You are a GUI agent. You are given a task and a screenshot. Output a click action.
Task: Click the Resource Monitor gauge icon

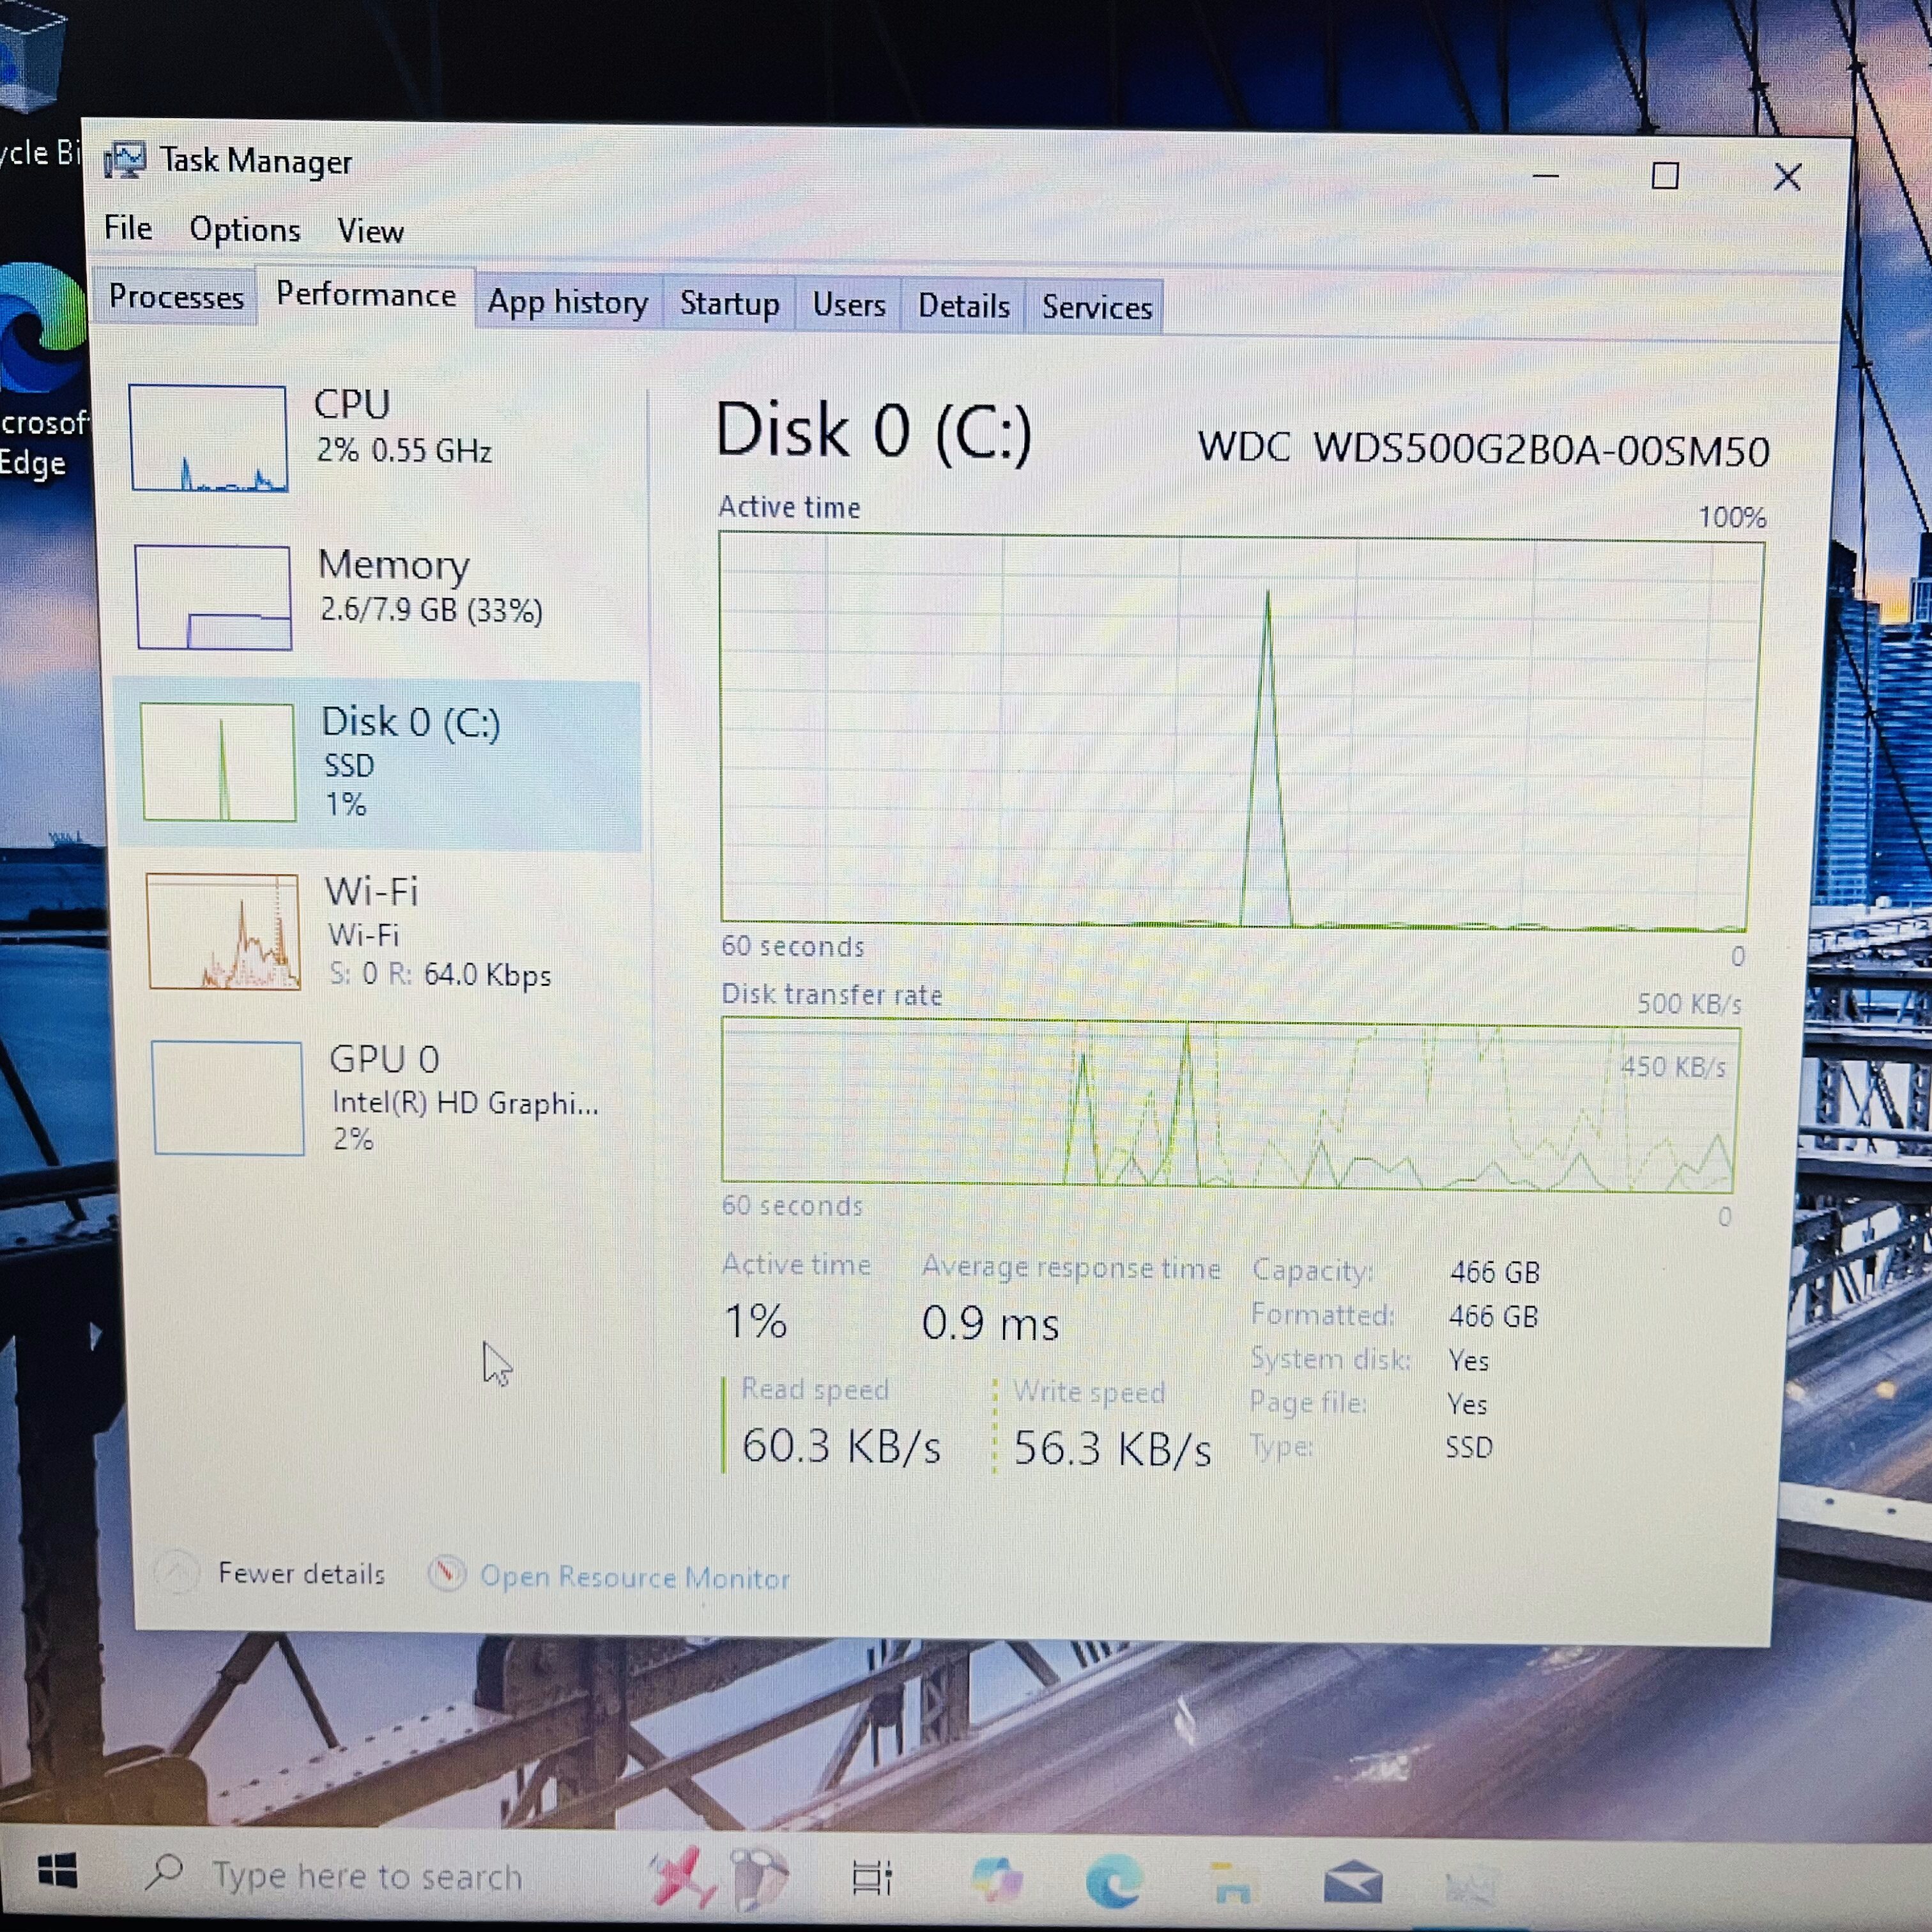click(x=446, y=1574)
